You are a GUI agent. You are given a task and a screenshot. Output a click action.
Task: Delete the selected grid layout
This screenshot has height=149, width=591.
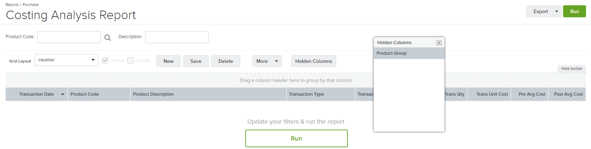click(225, 61)
